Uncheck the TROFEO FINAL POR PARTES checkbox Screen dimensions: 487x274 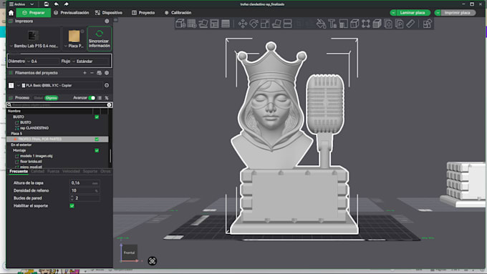click(x=97, y=140)
